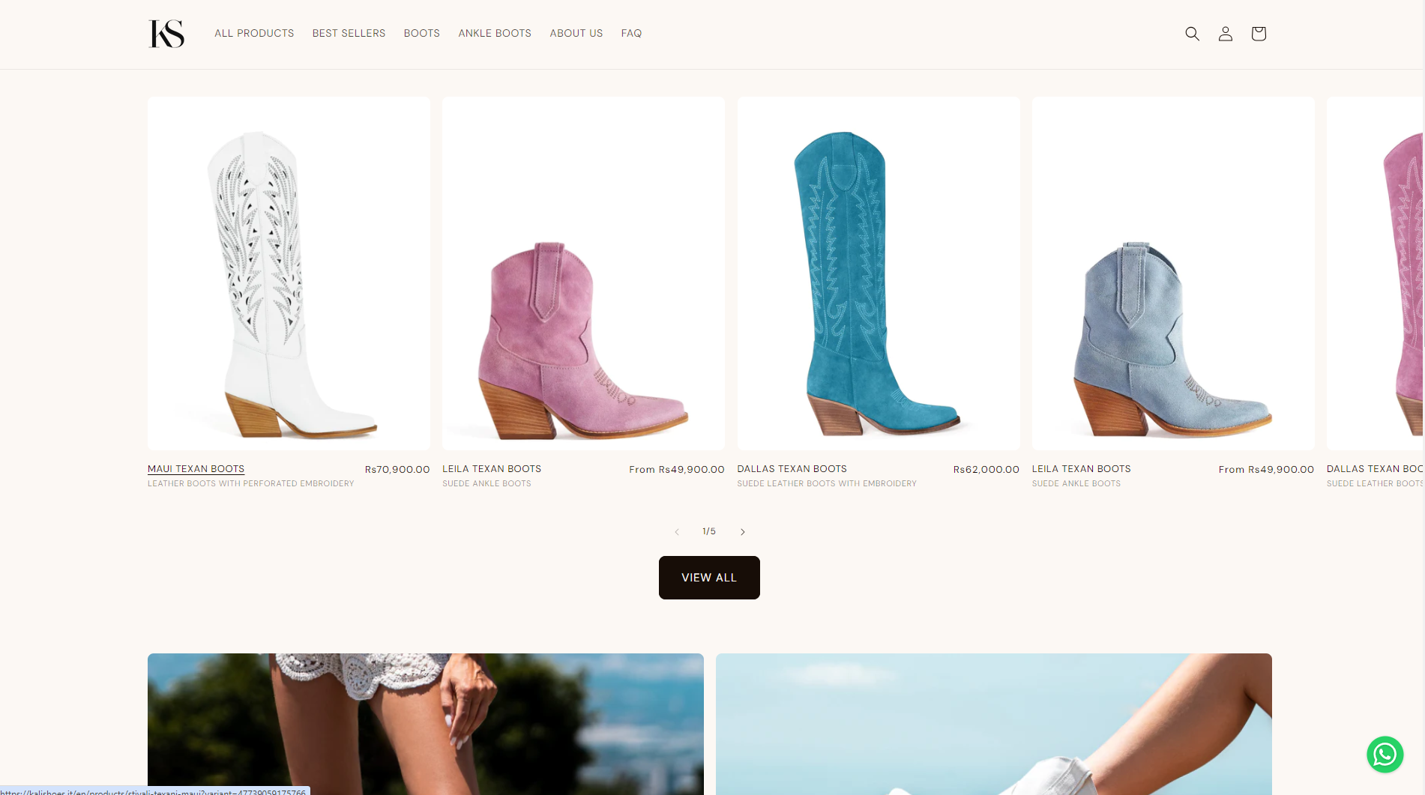Open the About Us page
Viewport: 1425px width, 795px height.
(x=576, y=34)
